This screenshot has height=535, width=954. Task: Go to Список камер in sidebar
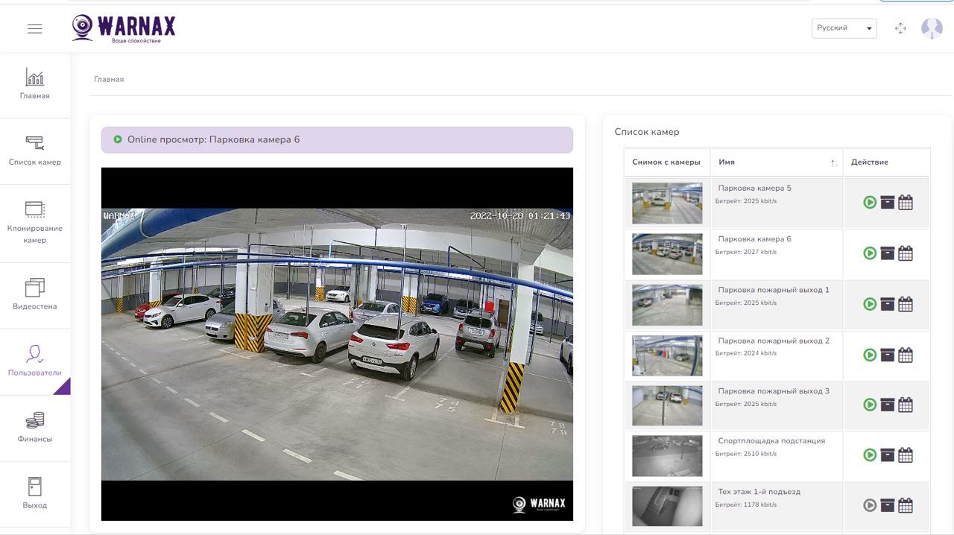[35, 151]
